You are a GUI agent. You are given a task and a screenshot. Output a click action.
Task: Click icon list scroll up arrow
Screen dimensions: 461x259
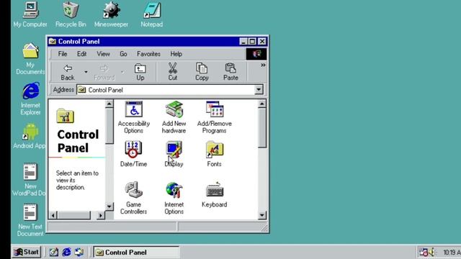click(262, 104)
